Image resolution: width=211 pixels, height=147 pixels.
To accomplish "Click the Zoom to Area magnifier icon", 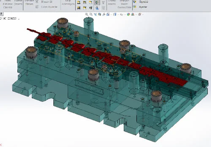I will (91, 14).
